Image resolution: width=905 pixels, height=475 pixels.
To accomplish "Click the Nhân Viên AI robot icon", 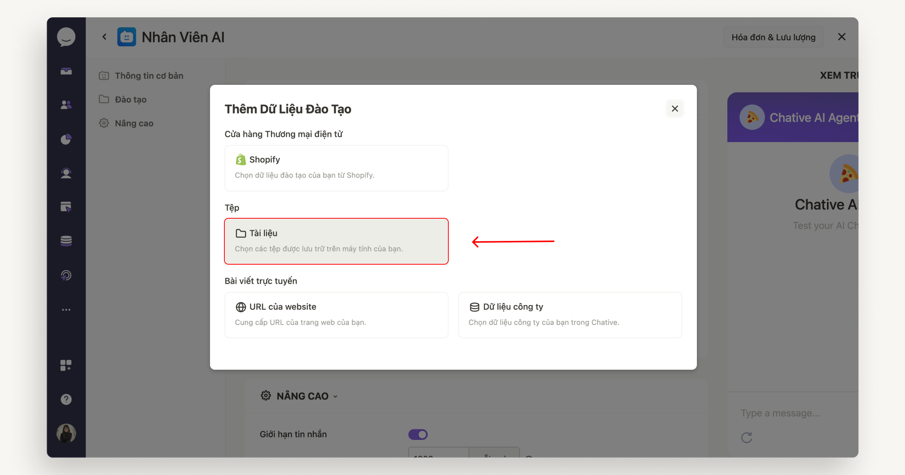I will pyautogui.click(x=127, y=37).
